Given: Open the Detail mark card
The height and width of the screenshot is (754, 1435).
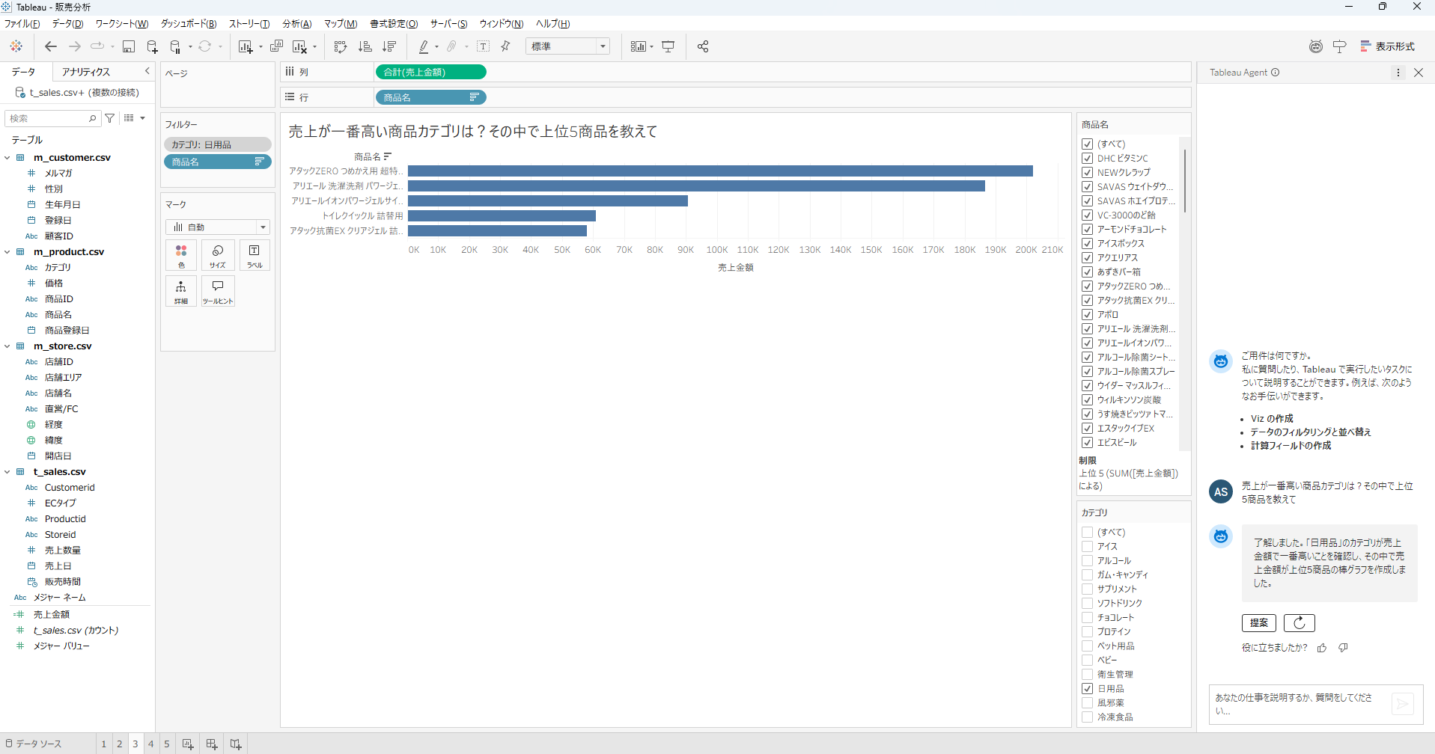Looking at the screenshot, I should coord(181,291).
